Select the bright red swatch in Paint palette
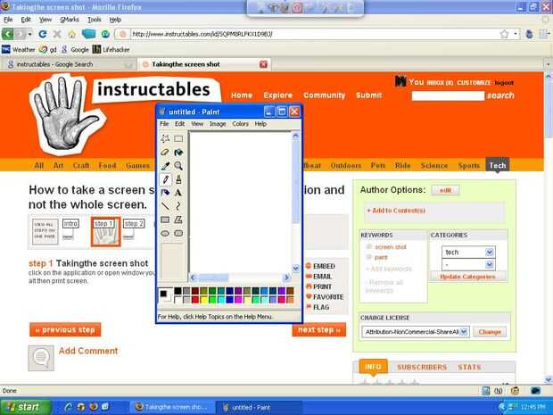This screenshot has width=553, height=415. click(x=195, y=300)
